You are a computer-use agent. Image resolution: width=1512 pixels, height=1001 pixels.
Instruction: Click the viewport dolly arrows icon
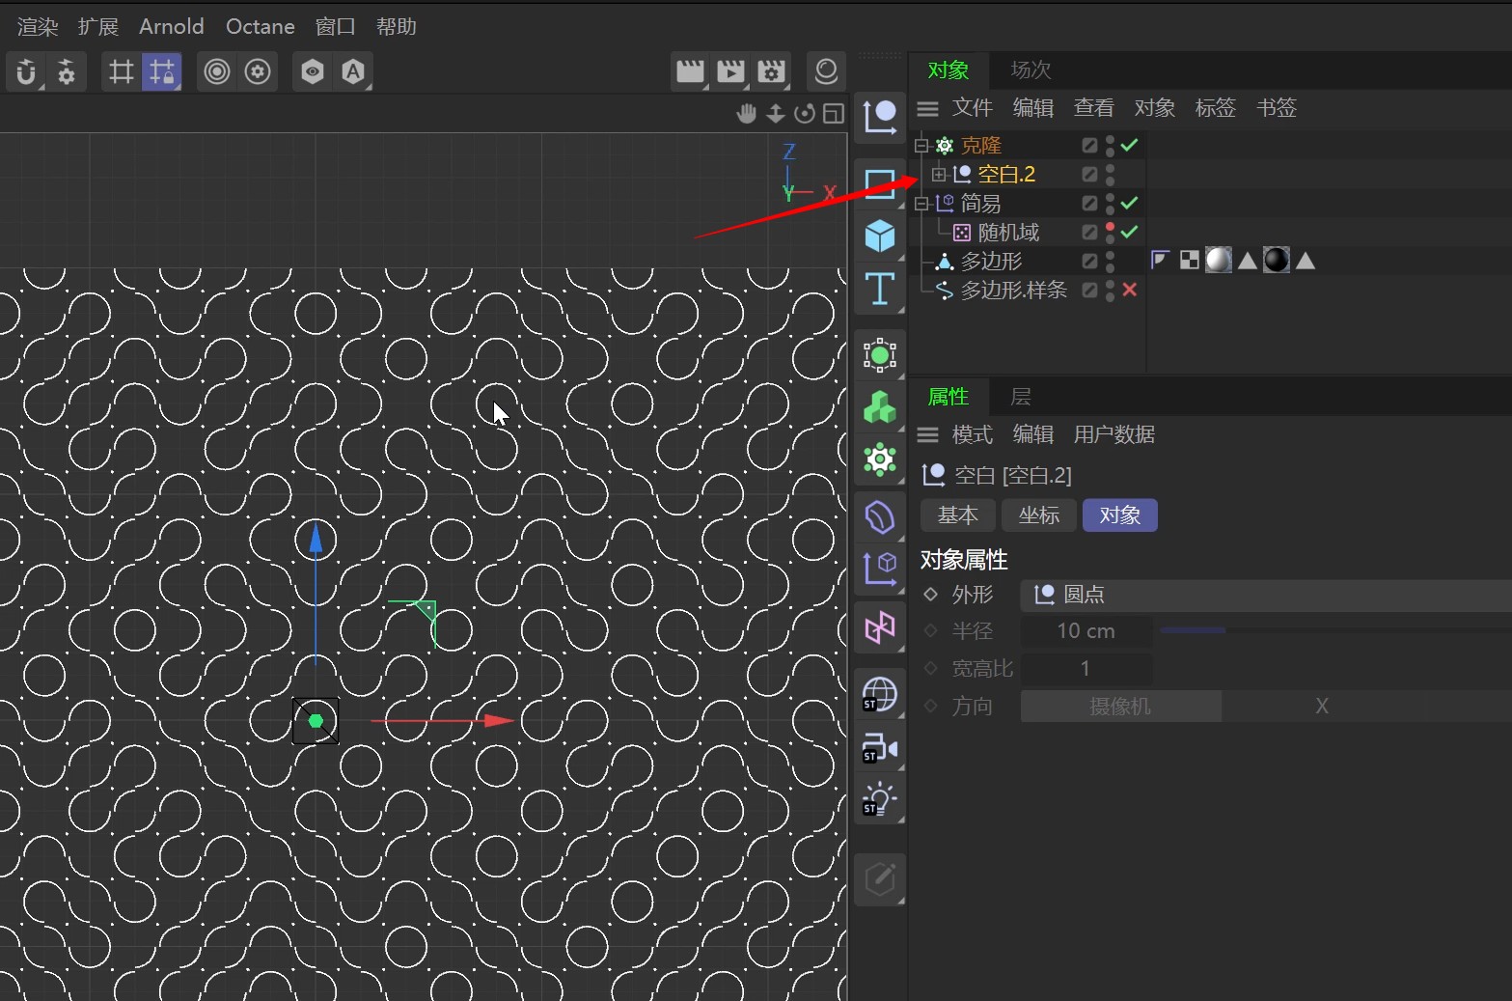(776, 114)
